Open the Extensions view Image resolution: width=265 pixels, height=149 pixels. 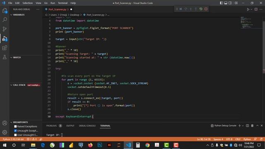point(5,48)
